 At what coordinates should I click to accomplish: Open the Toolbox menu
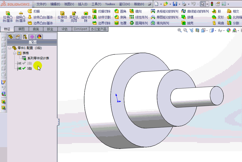tap(110, 4)
